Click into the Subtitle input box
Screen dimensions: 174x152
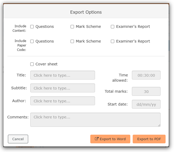point(63,88)
